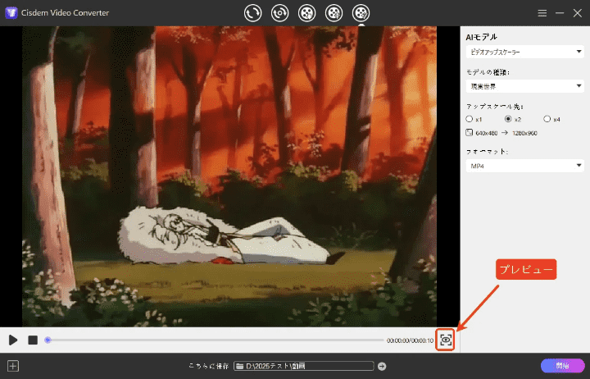Play the video
Viewport: 590px width, 379px height.
click(13, 340)
